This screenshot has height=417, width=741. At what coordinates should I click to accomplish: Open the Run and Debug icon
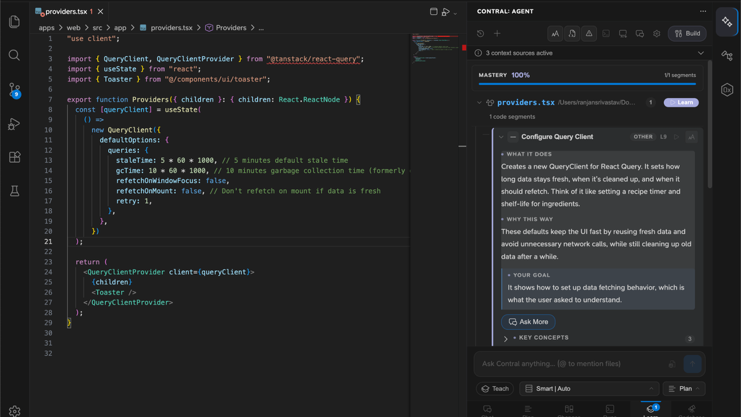15,124
